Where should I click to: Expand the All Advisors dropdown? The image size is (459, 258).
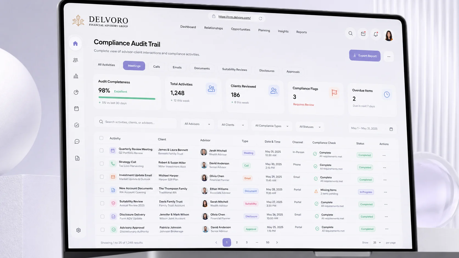[197, 124]
